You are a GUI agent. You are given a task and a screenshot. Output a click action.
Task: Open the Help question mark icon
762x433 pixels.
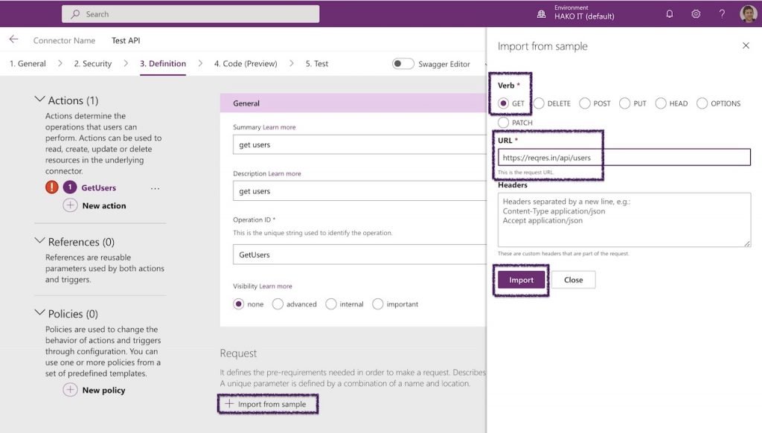pyautogui.click(x=721, y=13)
